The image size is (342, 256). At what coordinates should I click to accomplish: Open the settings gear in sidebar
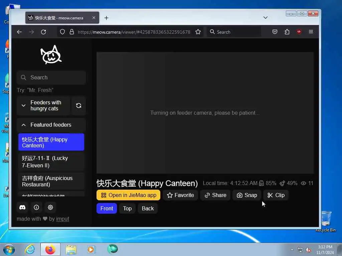(x=50, y=207)
